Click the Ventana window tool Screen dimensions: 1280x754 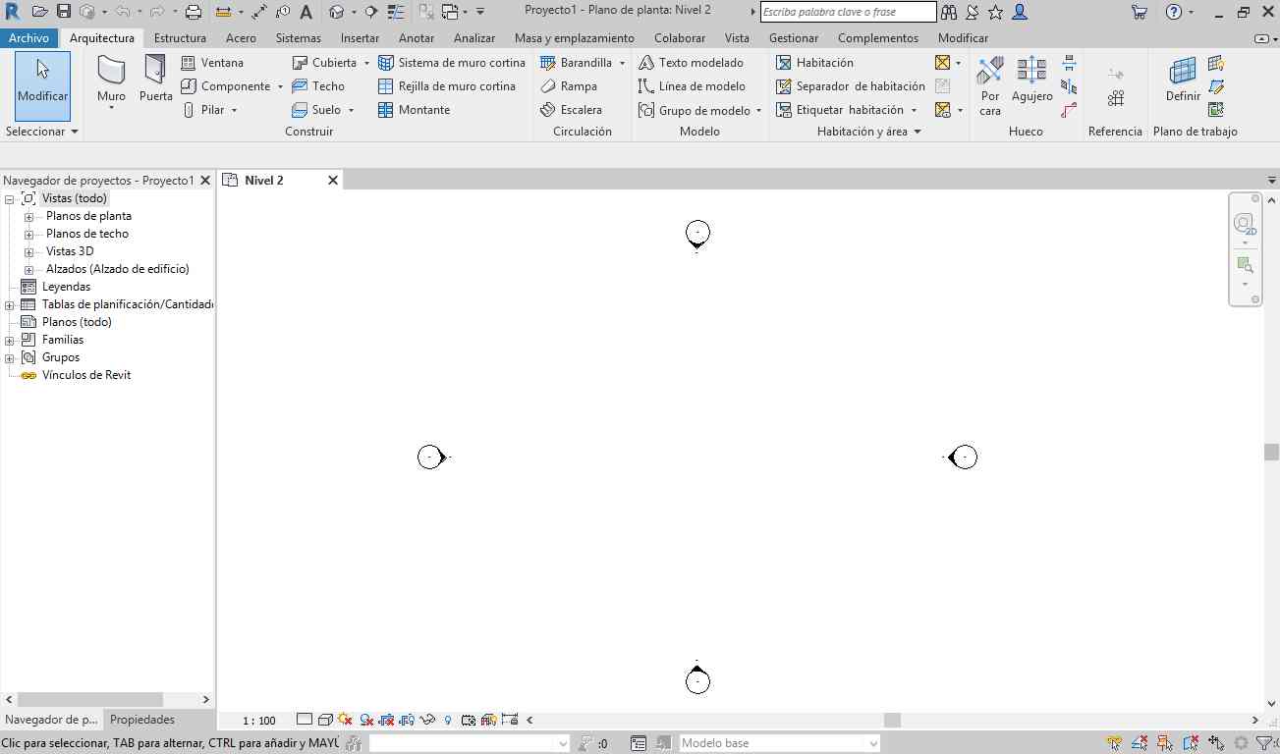[x=212, y=62]
